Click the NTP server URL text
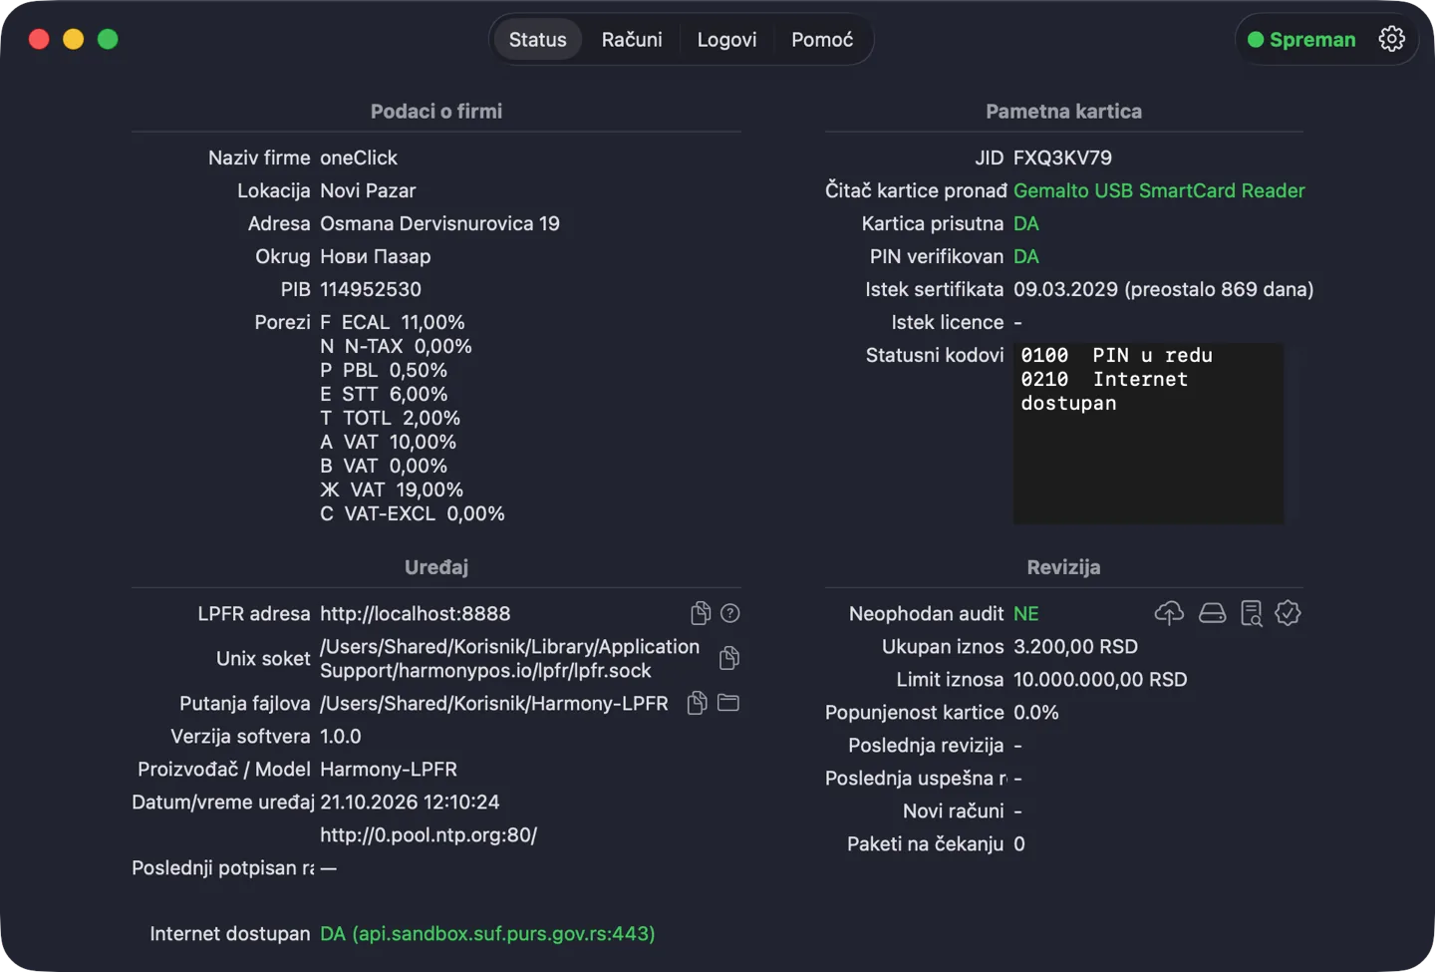1435x972 pixels. point(429,835)
